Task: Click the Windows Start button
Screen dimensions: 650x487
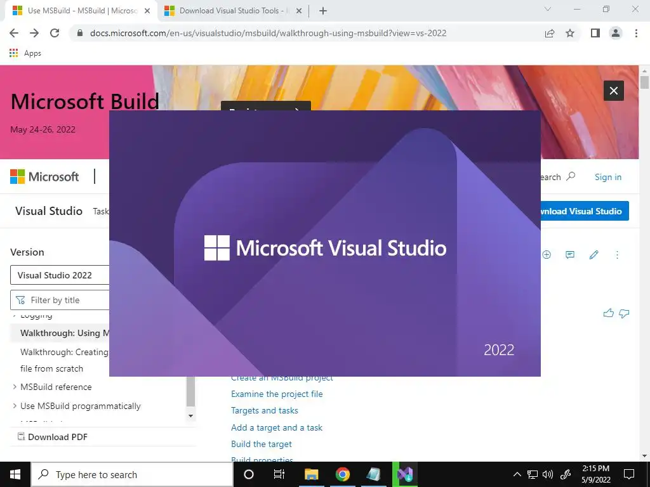Action: pos(15,474)
